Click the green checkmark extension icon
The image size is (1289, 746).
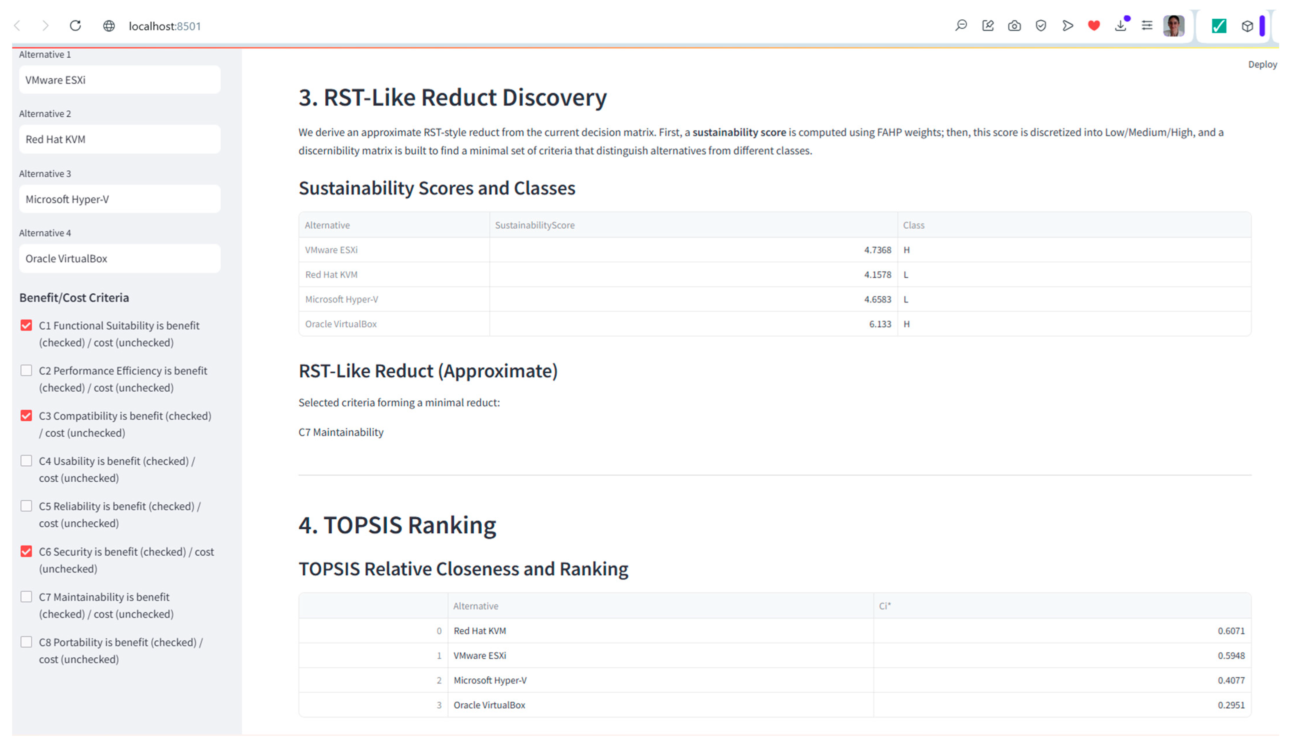pyautogui.click(x=1220, y=26)
